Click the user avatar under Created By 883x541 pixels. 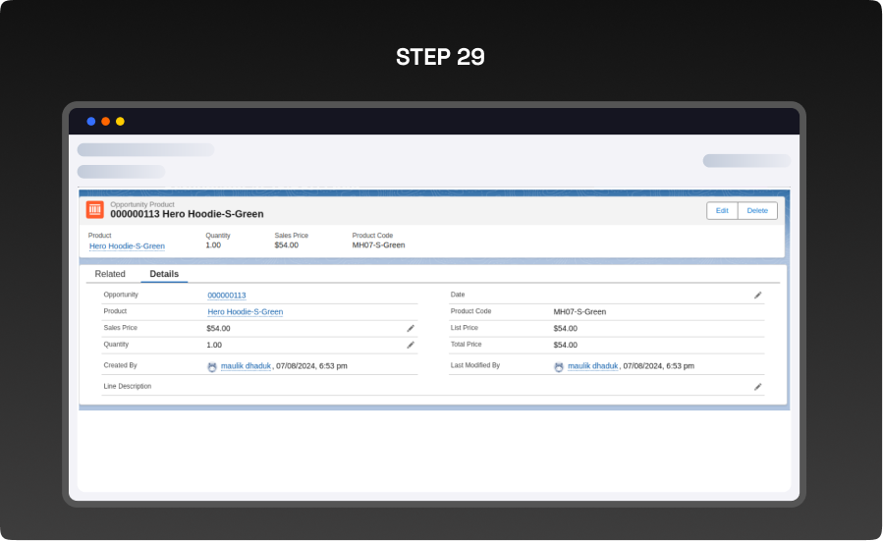212,366
